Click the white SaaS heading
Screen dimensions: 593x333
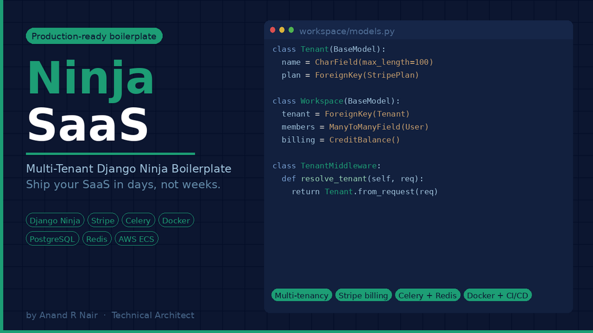(x=87, y=124)
